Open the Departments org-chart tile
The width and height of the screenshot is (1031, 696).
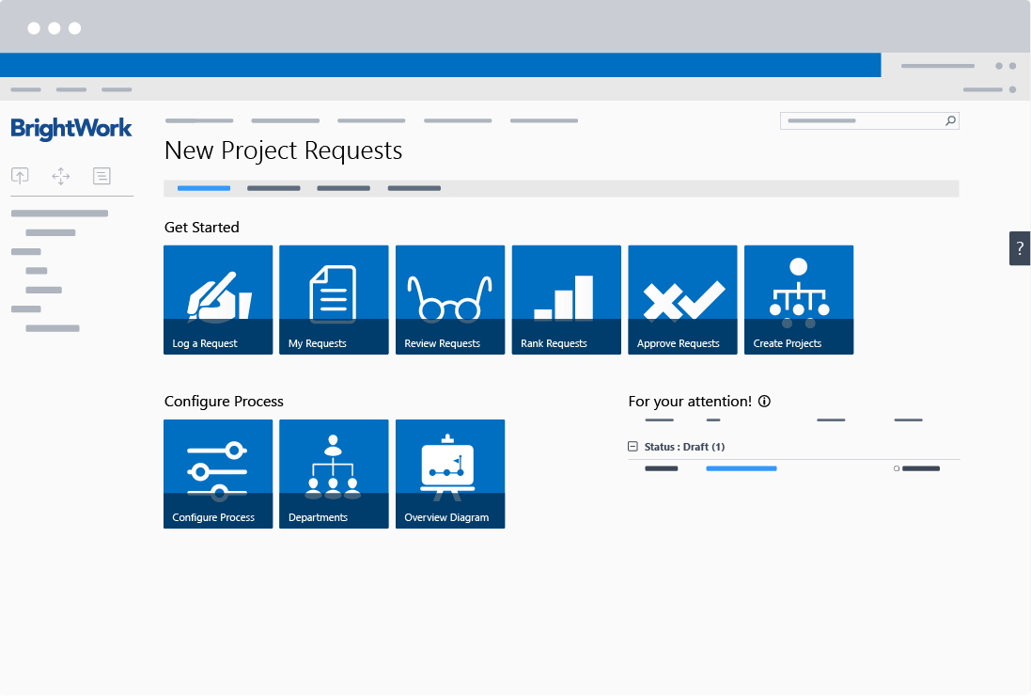(334, 473)
